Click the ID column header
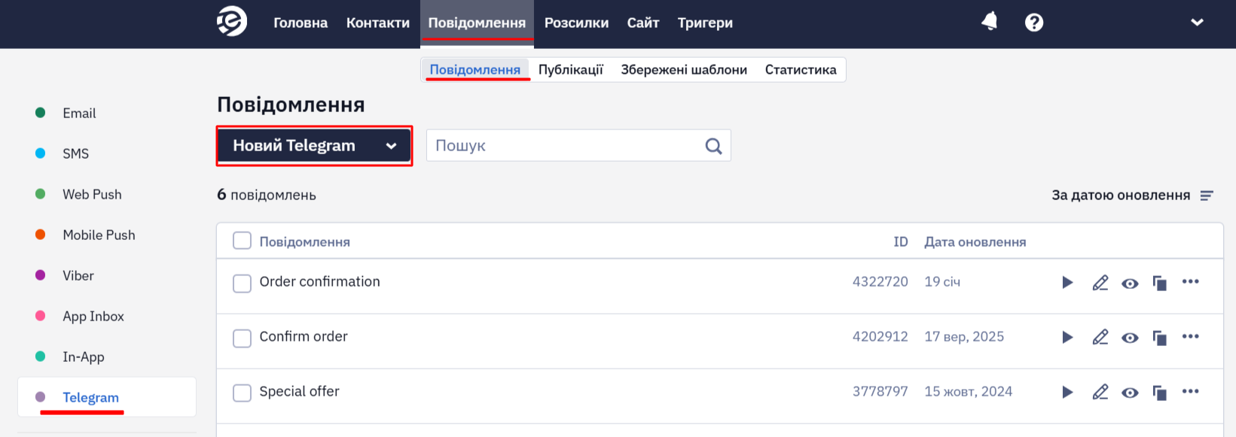1236x437 pixels. click(900, 241)
